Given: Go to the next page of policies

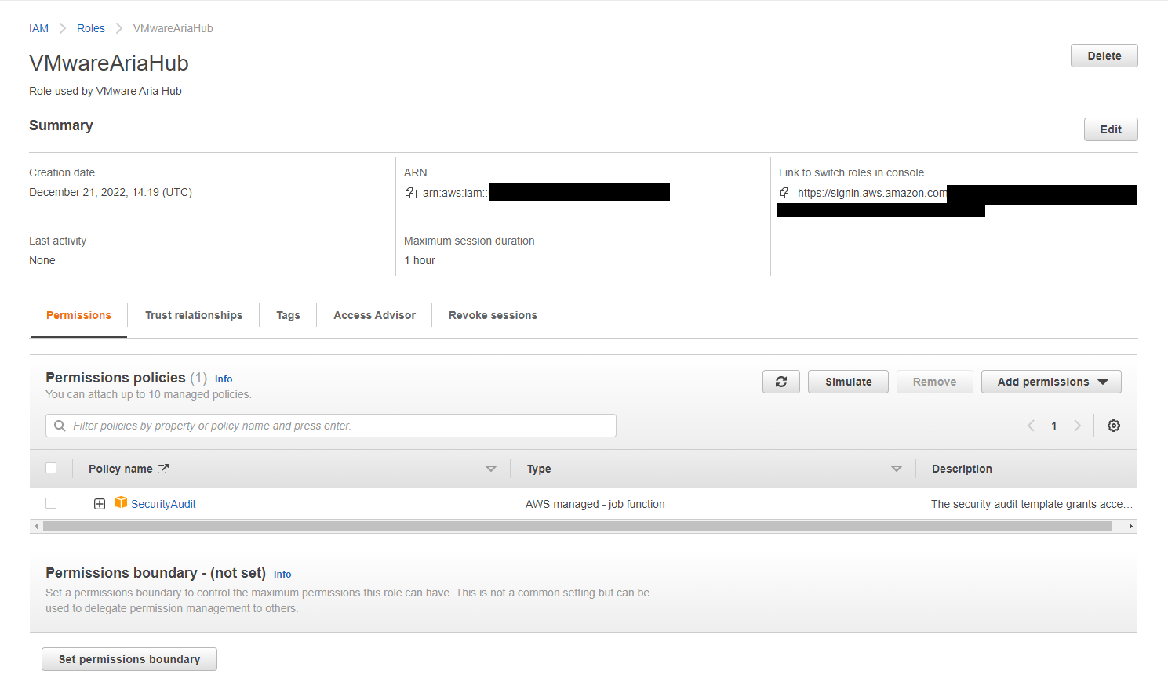Looking at the screenshot, I should coord(1077,425).
